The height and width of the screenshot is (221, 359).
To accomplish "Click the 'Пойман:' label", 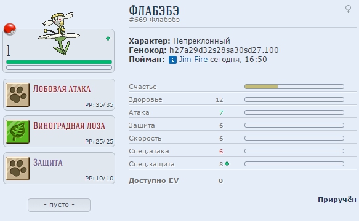I will 147,60.
